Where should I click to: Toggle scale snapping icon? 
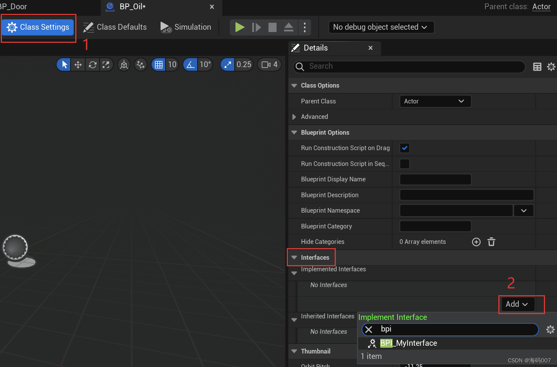[x=228, y=64]
